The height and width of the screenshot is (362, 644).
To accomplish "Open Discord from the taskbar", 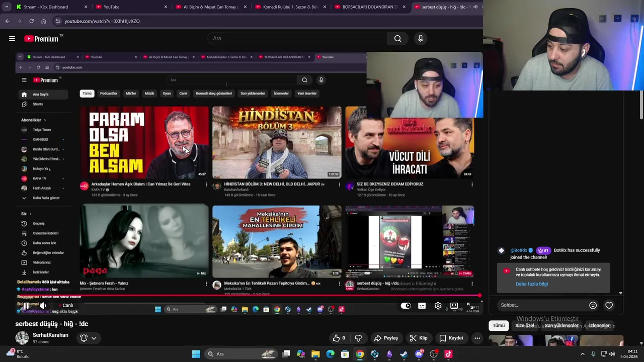I will pos(419,354).
